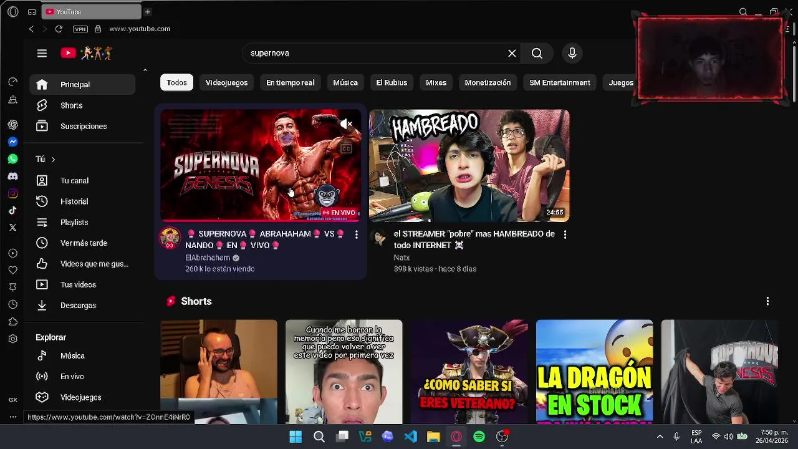Open browsing history clock in Opera sidebar
The image size is (798, 449).
point(12,304)
